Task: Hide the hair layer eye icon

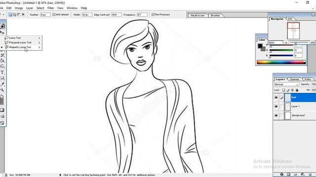Action: 276,97
